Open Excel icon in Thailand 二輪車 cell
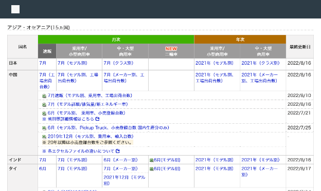Image resolution: width=321 pixels, height=191 pixels. pyautogui.click(x=151, y=169)
